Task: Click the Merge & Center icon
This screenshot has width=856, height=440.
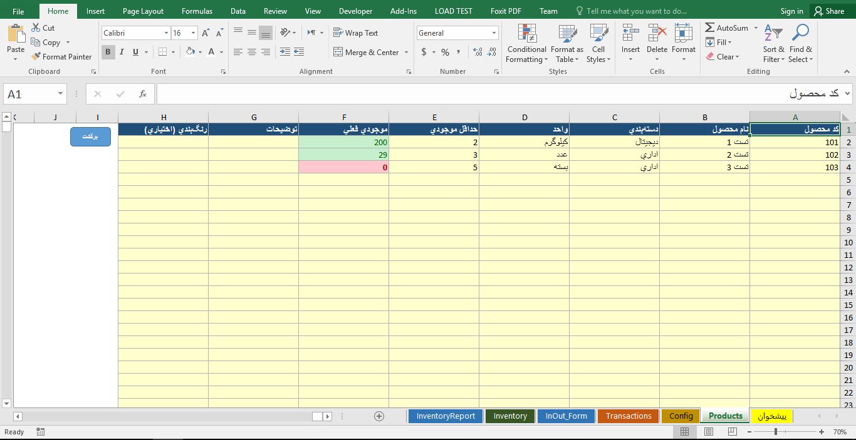Action: [338, 53]
